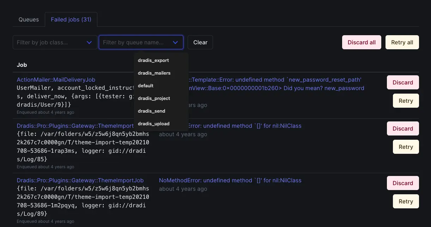The width and height of the screenshot is (431, 227).
Task: Select dradis_export from the queue list
Action: 153,60
